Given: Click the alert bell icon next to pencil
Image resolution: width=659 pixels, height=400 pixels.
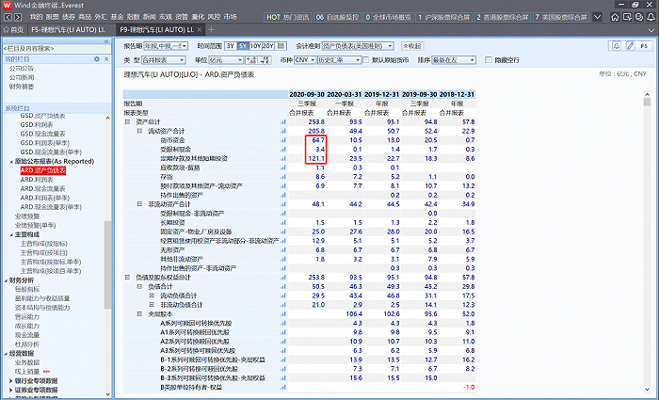Looking at the screenshot, I should coord(616,46).
